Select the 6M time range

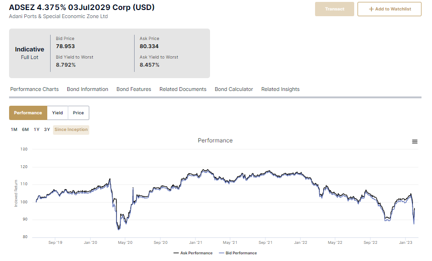click(x=25, y=130)
